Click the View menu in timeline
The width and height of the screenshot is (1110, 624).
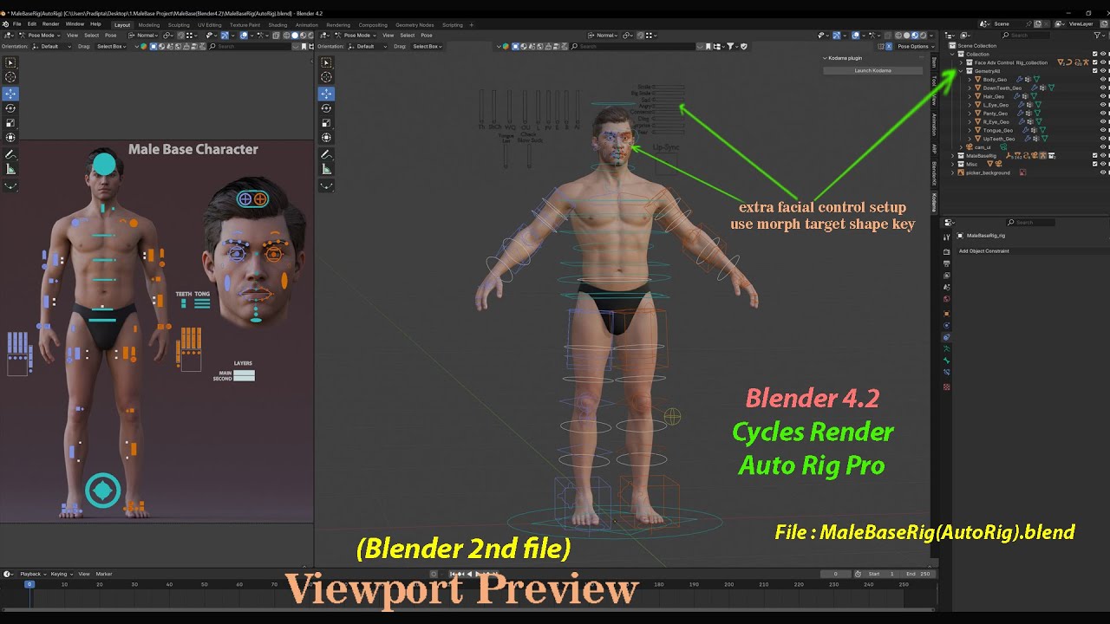click(x=84, y=574)
